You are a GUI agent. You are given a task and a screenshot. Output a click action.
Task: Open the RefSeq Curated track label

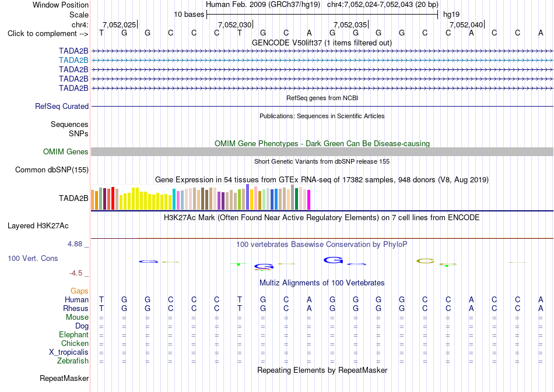click(x=62, y=106)
